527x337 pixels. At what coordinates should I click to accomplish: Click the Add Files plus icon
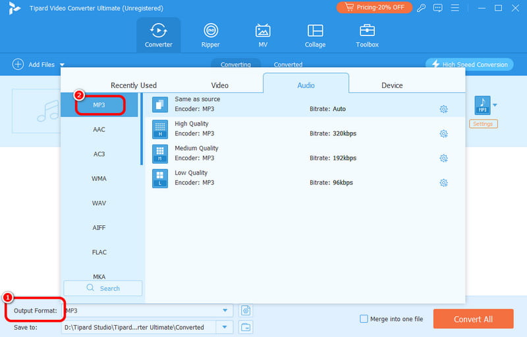click(18, 64)
